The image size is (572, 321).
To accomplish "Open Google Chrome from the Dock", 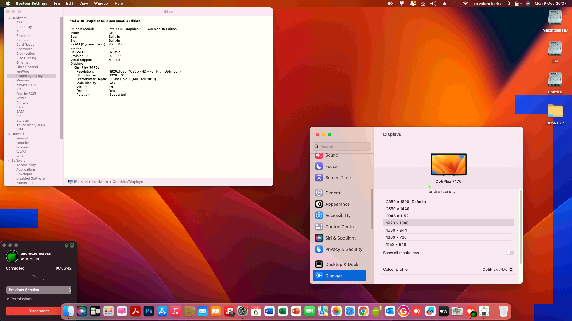I will click(x=363, y=311).
